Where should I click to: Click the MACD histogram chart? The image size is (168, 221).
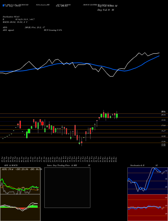[x=20, y=208]
